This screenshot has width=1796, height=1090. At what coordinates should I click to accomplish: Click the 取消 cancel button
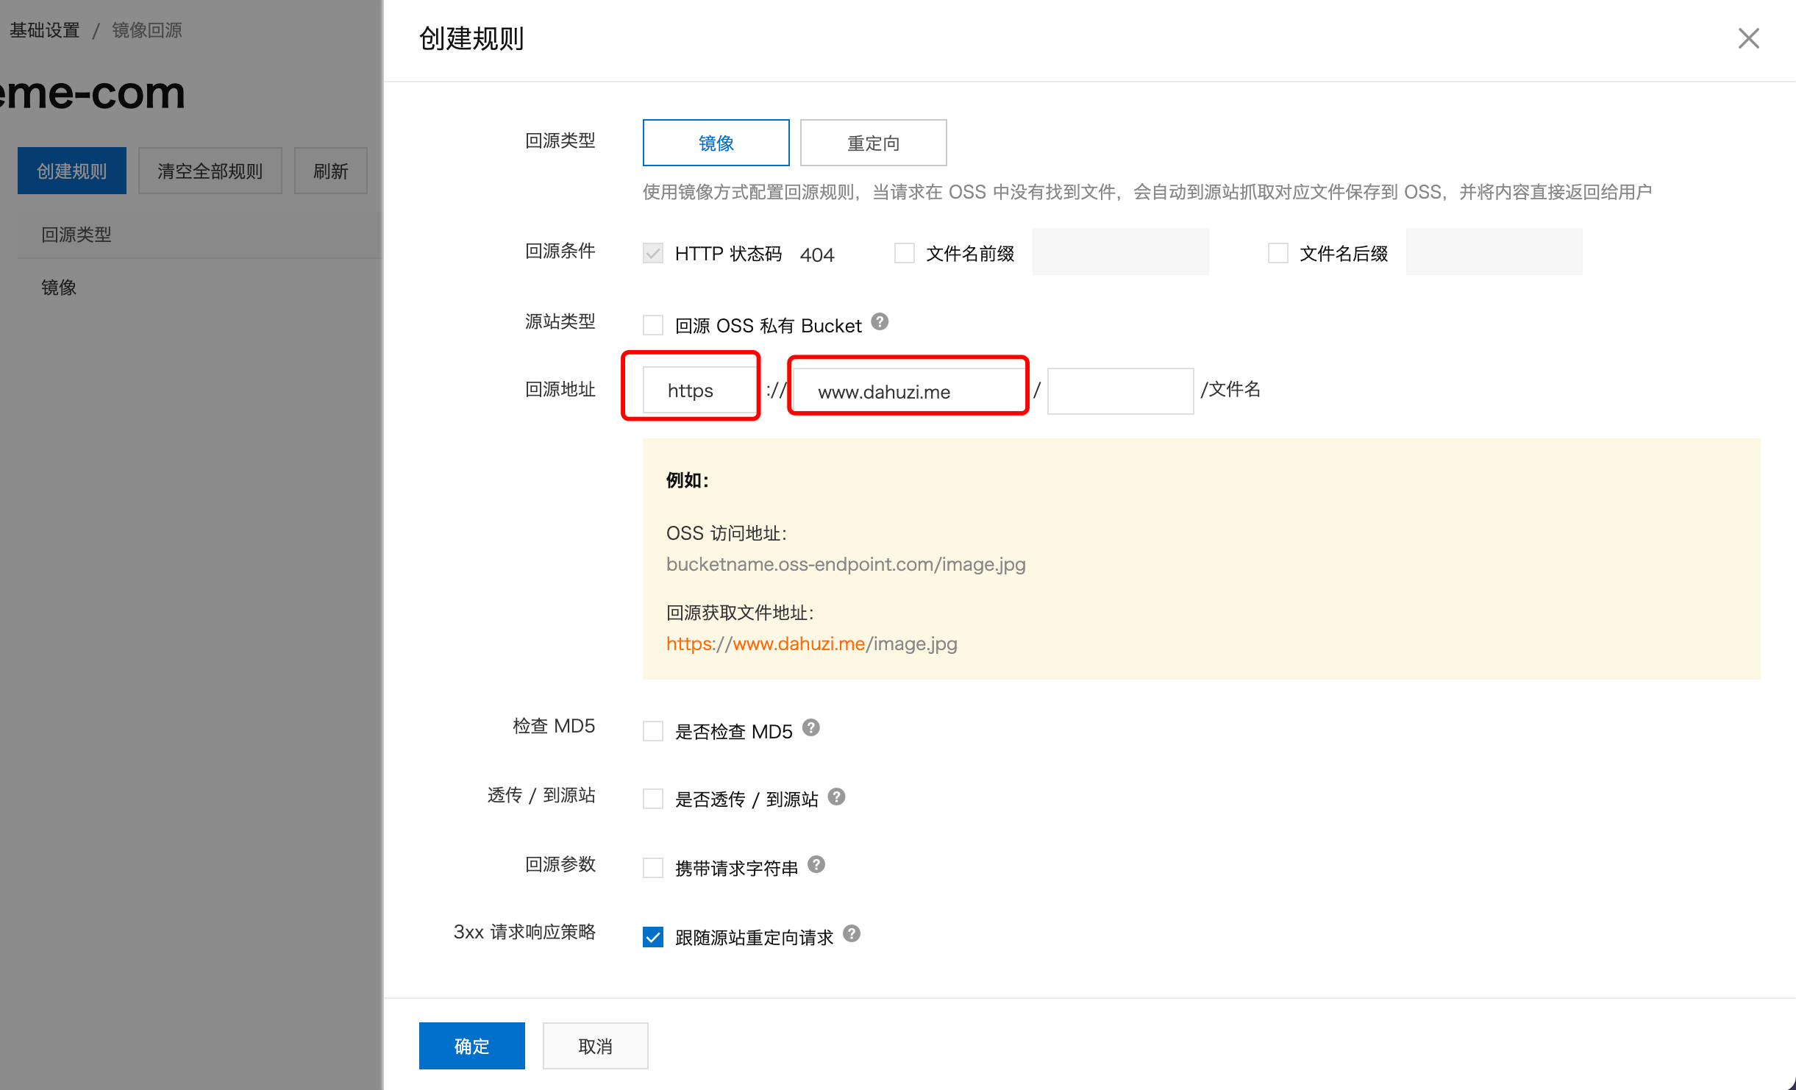click(595, 1046)
